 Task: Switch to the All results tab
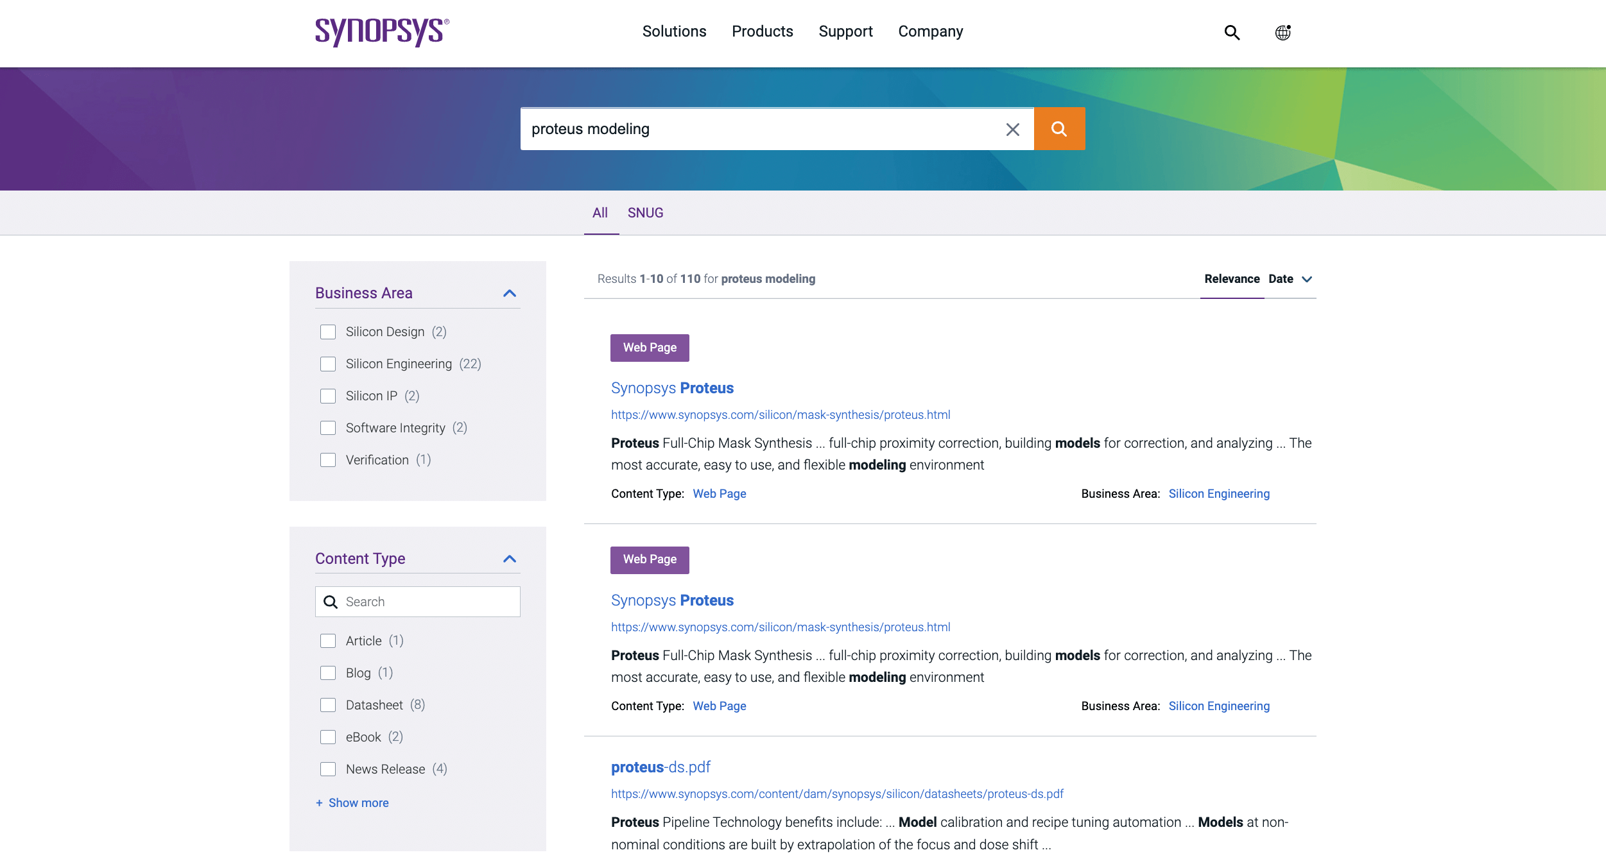(x=600, y=213)
